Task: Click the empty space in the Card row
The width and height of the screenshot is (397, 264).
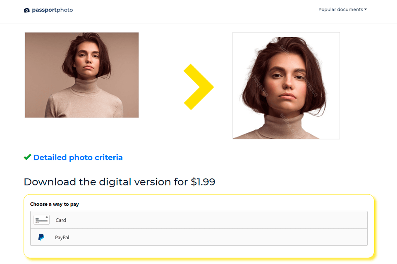Action: coord(215,220)
